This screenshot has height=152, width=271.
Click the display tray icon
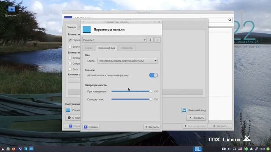(234, 149)
